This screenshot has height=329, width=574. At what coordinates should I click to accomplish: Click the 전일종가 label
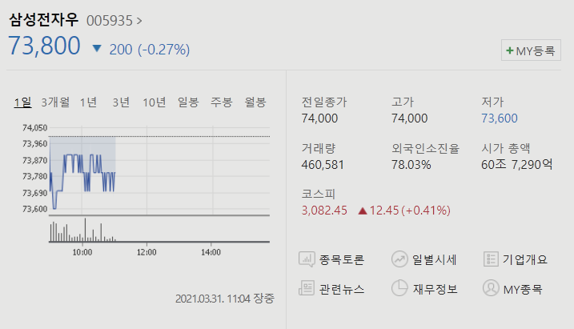324,102
